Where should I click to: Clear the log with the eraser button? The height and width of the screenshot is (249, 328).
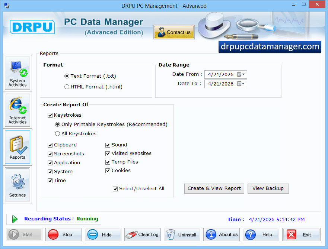(143, 235)
